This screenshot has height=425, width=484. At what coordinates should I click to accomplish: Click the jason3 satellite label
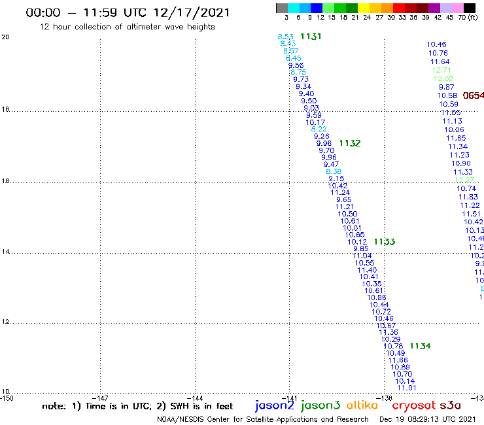(320, 406)
